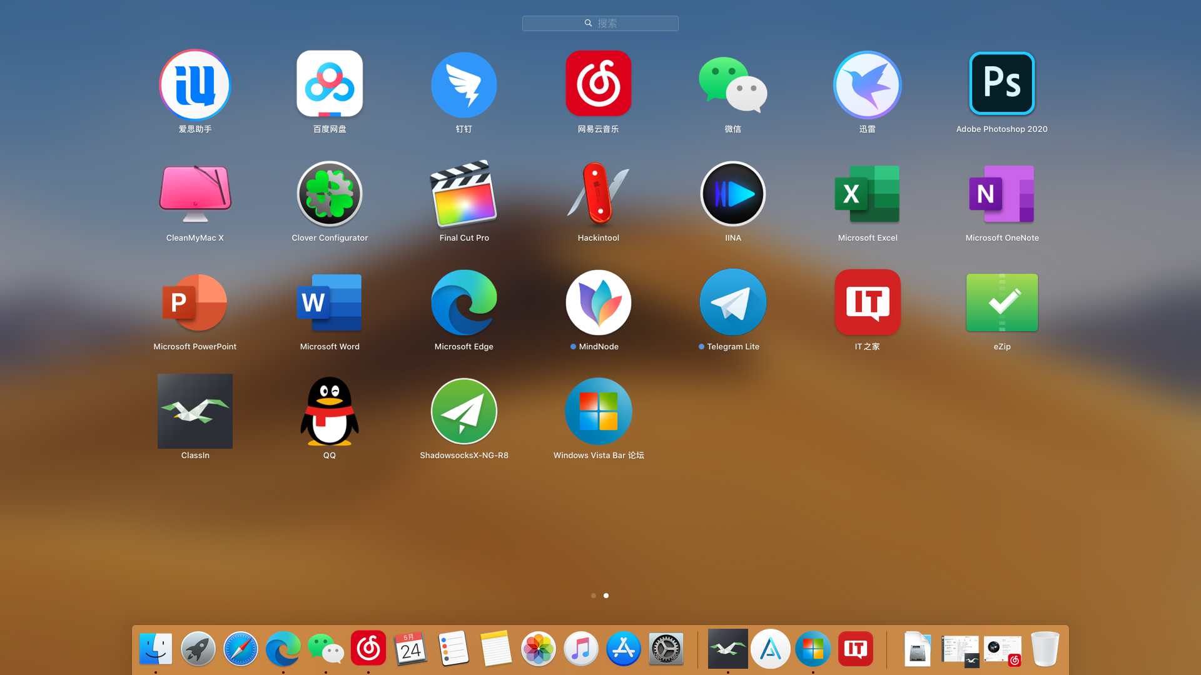Launch CleanMyMac X

pos(195,193)
